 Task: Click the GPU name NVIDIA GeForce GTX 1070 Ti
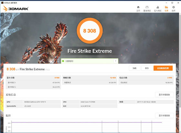(x=35, y=102)
